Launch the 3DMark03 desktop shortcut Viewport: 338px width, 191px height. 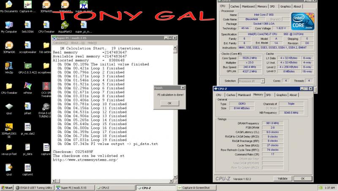(65, 6)
